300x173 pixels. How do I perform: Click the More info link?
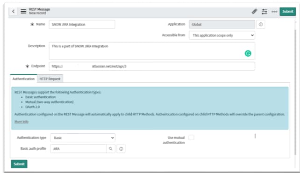[21, 122]
